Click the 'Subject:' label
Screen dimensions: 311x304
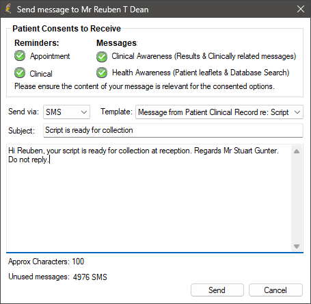click(21, 131)
